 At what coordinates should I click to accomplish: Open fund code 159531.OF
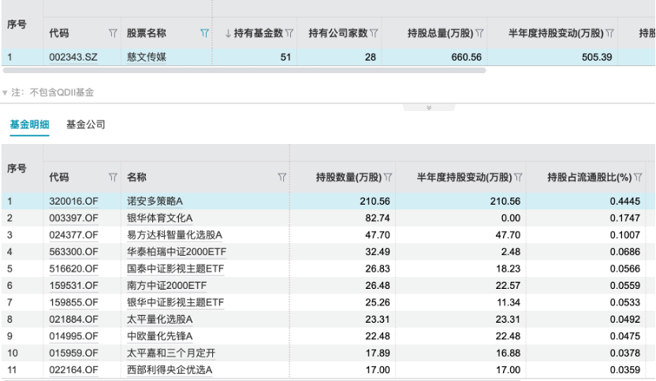73,285
